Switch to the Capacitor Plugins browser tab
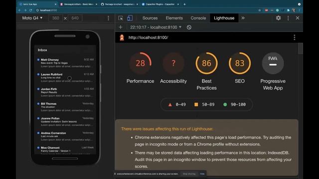 pyautogui.click(x=160, y=4)
